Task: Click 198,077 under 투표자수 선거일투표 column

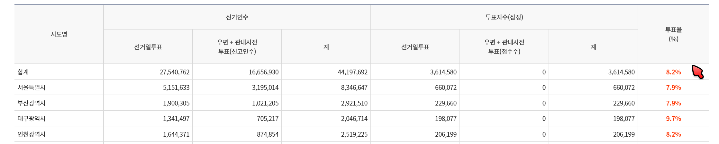Action: [x=446, y=119]
